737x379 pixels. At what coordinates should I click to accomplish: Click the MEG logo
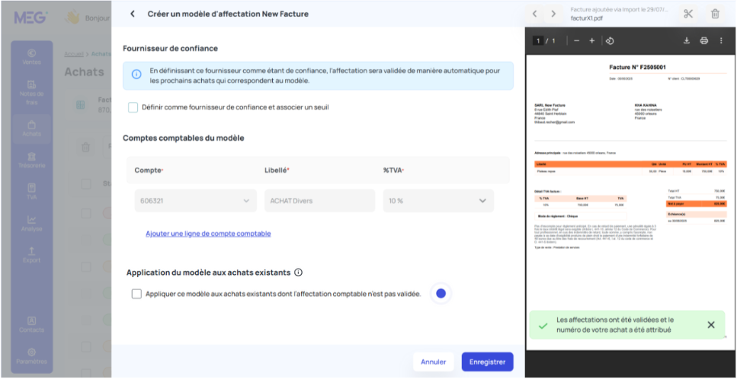(30, 18)
